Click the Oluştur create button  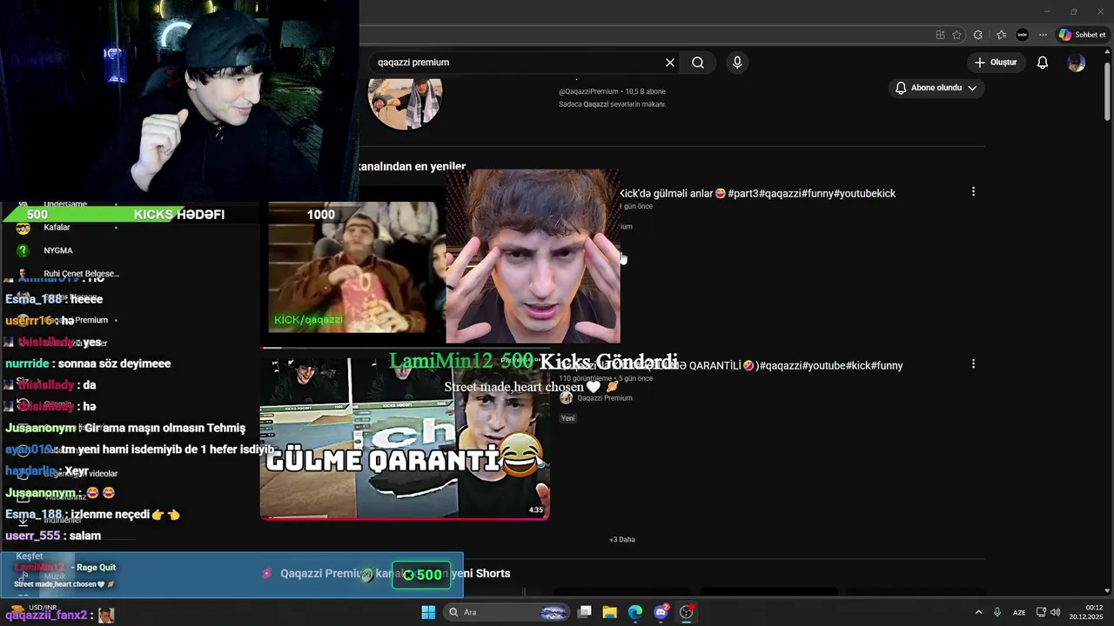click(x=996, y=63)
